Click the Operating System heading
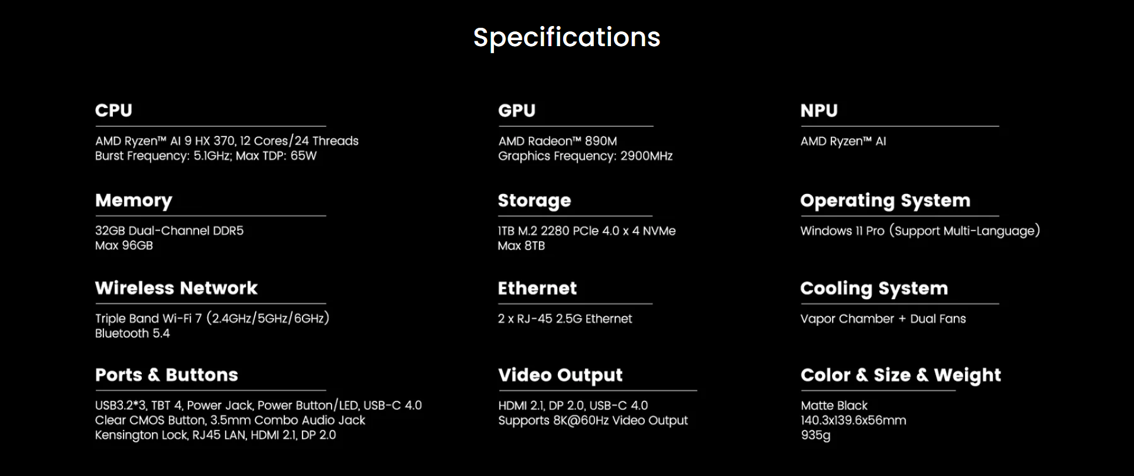The height and width of the screenshot is (476, 1134). (x=885, y=201)
